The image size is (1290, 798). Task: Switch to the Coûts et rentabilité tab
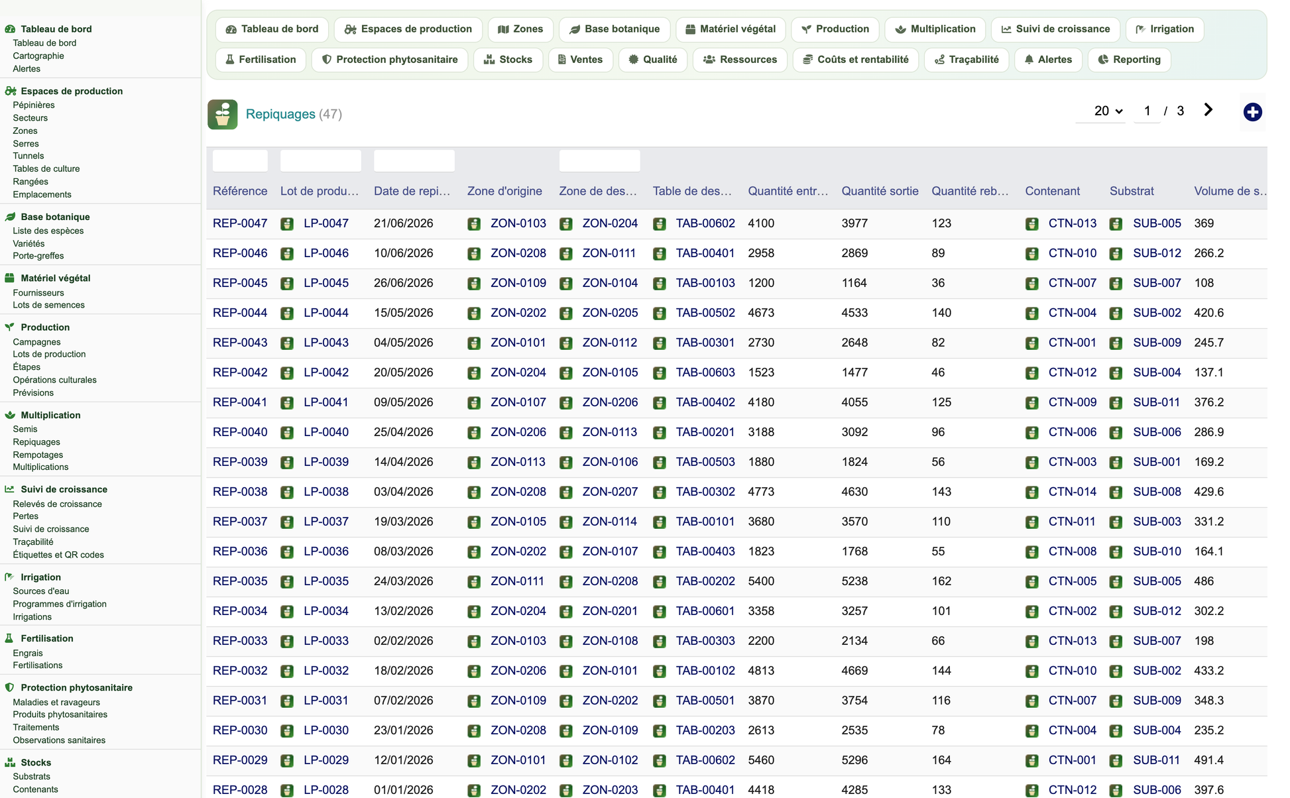(856, 60)
